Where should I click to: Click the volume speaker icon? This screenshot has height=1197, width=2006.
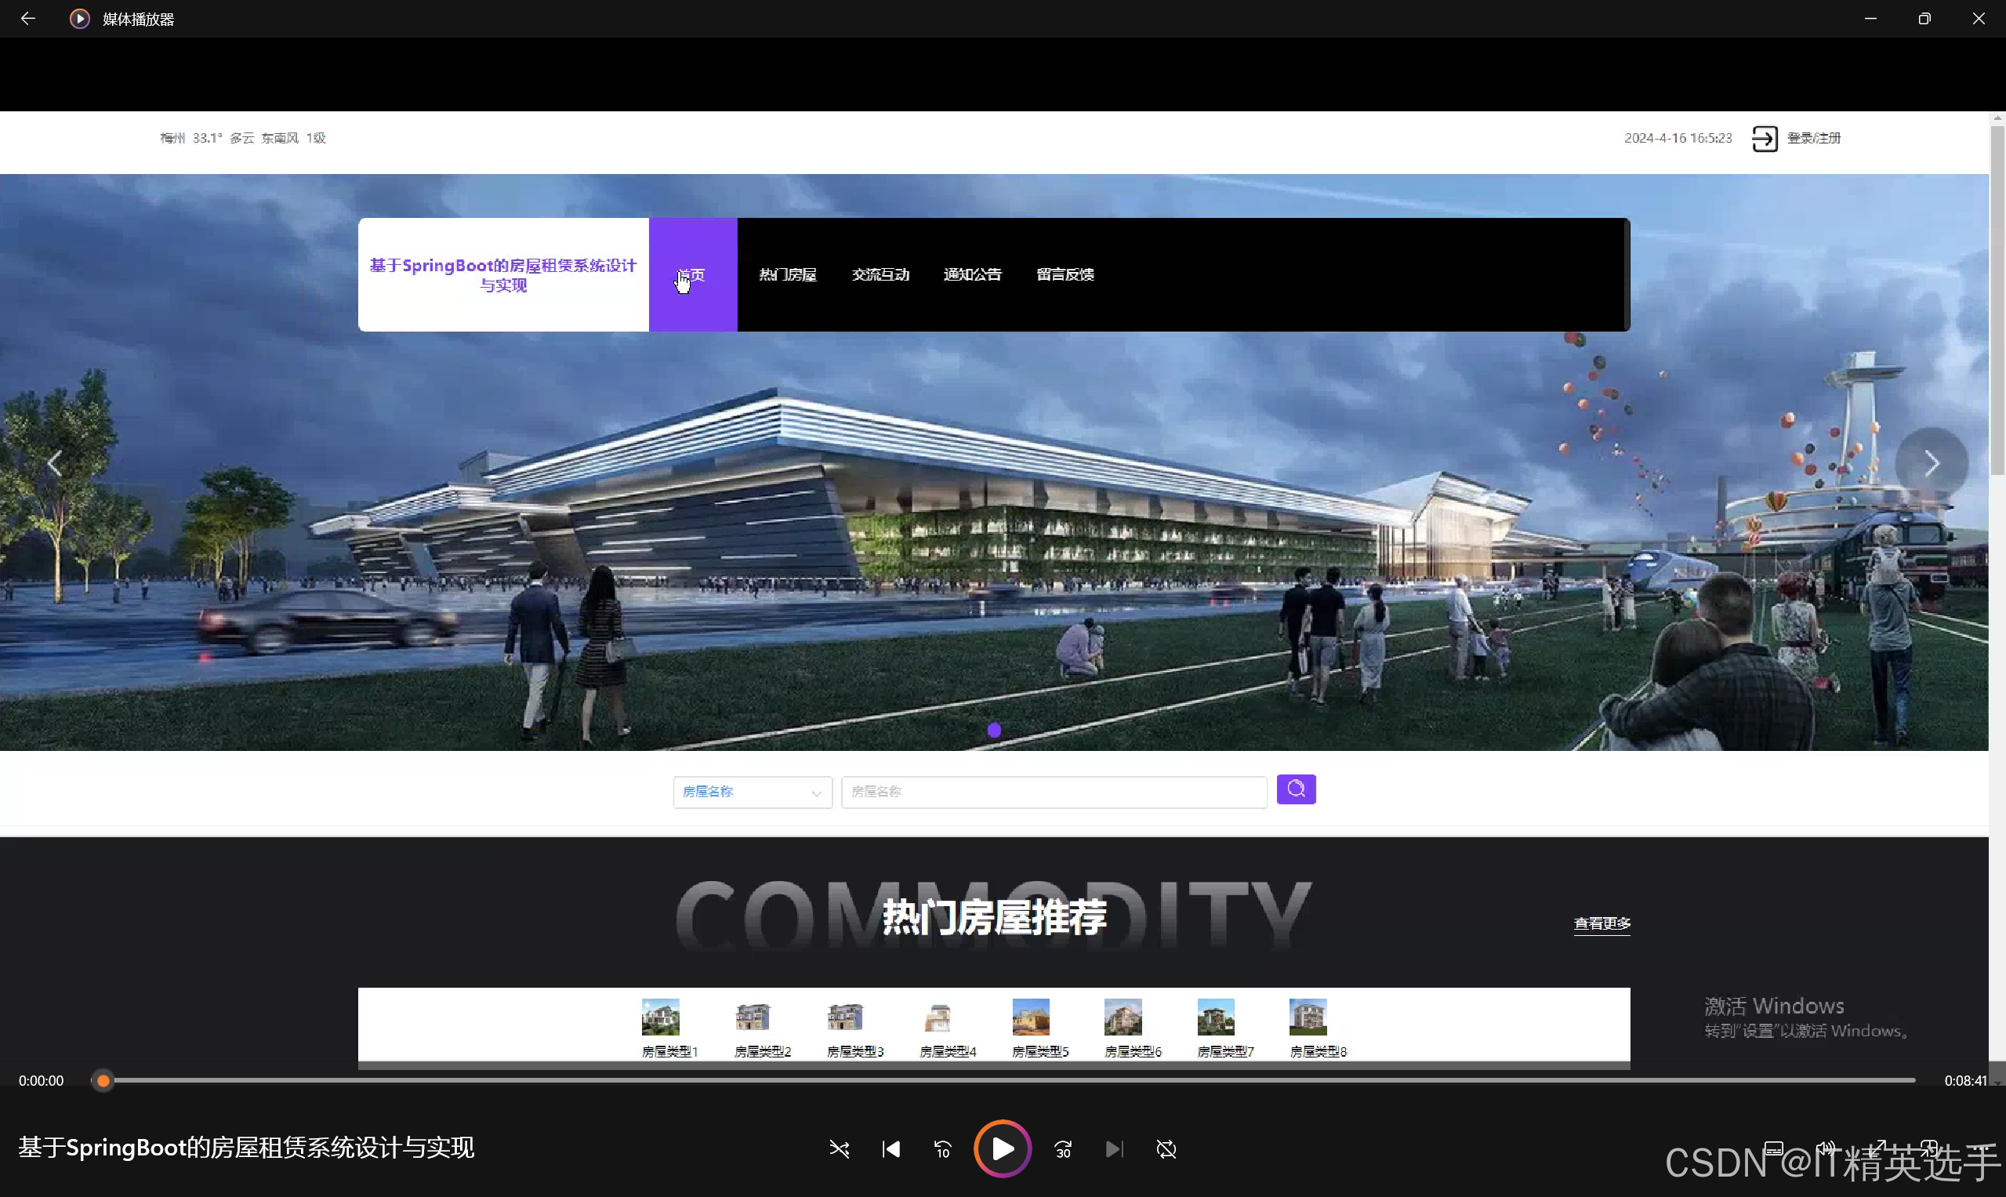[x=1826, y=1147]
